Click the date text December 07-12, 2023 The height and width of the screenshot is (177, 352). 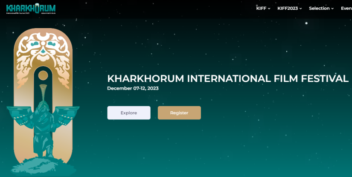[x=133, y=88]
